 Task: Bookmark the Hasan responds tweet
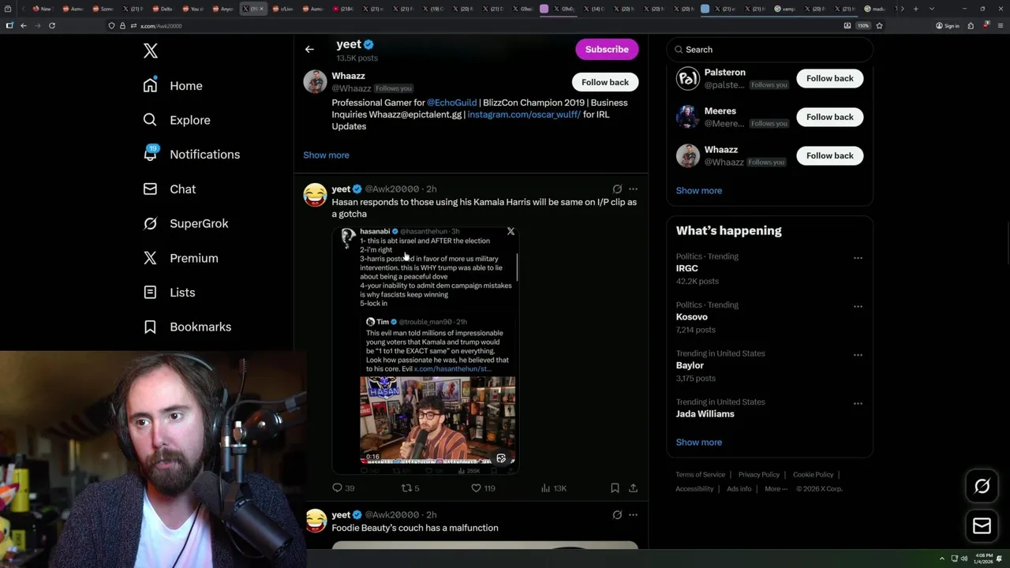pyautogui.click(x=615, y=488)
